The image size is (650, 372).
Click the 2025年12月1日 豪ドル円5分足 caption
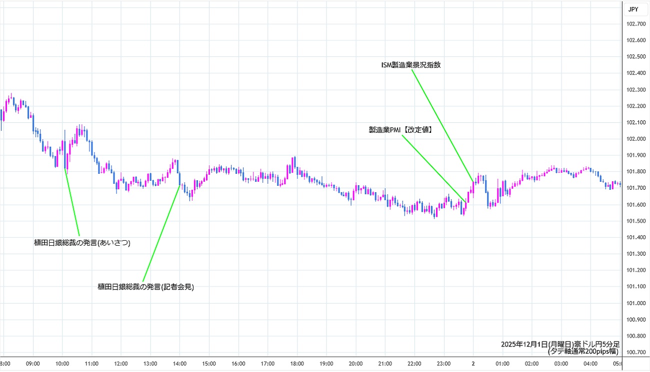[560, 345]
